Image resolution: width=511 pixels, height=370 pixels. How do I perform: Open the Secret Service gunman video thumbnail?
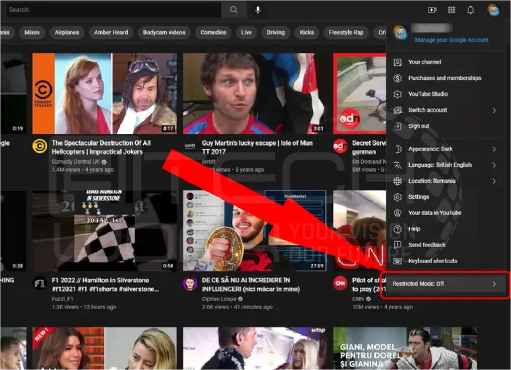pyautogui.click(x=360, y=93)
